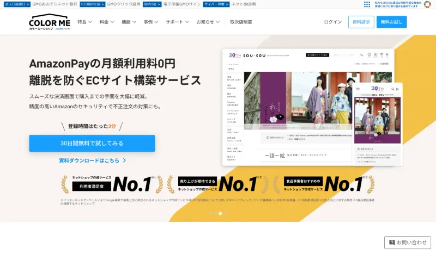436x254 pixels.
Task: Open 資料ダウンロードはこちら link
Action: pyautogui.click(x=93, y=160)
